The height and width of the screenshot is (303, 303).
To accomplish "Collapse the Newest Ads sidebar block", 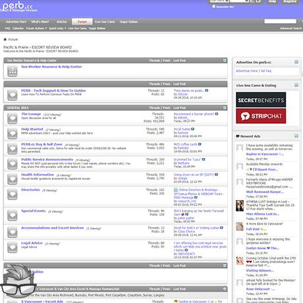I will coord(296,136).
